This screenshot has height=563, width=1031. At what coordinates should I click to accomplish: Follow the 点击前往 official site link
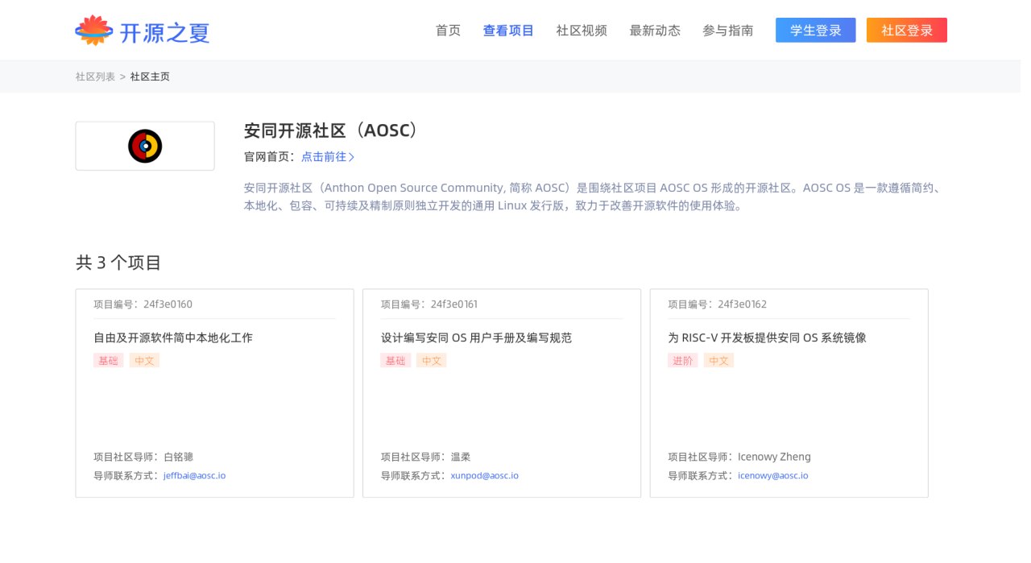coord(328,157)
